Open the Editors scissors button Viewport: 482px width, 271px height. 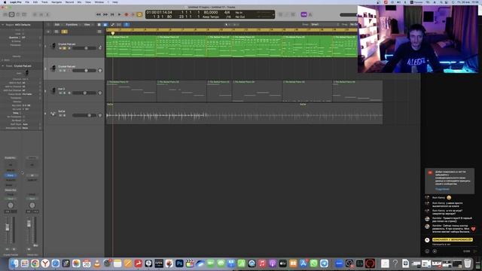(x=47, y=14)
